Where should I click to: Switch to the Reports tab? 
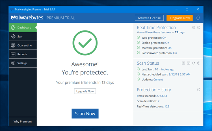pos(23,54)
